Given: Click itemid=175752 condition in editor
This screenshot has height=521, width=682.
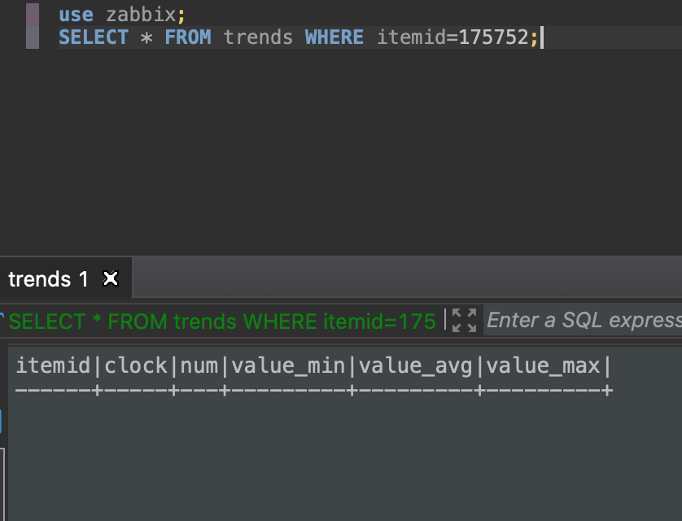Looking at the screenshot, I should 452,37.
